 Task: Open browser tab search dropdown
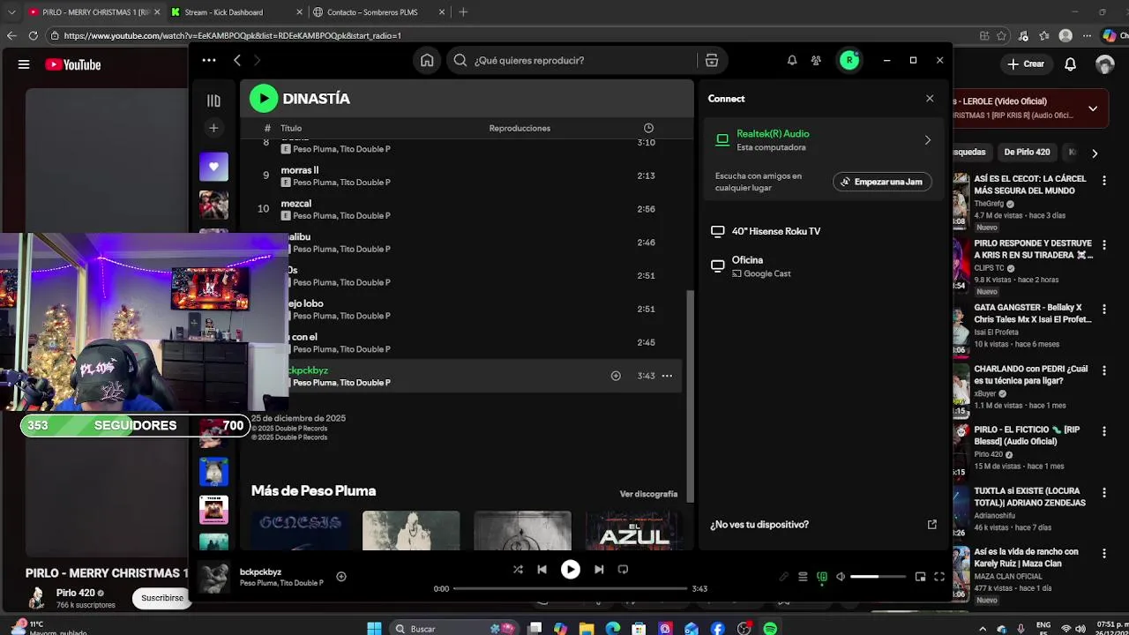[x=11, y=12]
